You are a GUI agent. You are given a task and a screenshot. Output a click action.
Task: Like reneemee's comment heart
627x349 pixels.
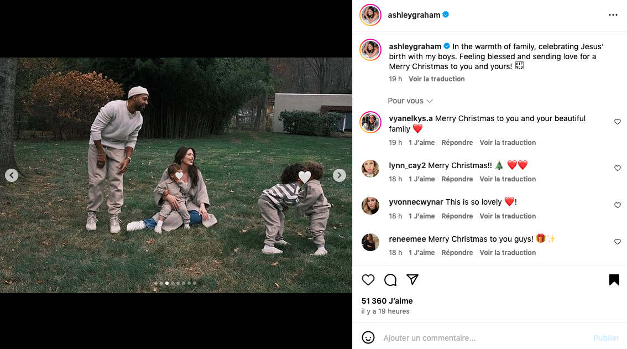pyautogui.click(x=618, y=242)
